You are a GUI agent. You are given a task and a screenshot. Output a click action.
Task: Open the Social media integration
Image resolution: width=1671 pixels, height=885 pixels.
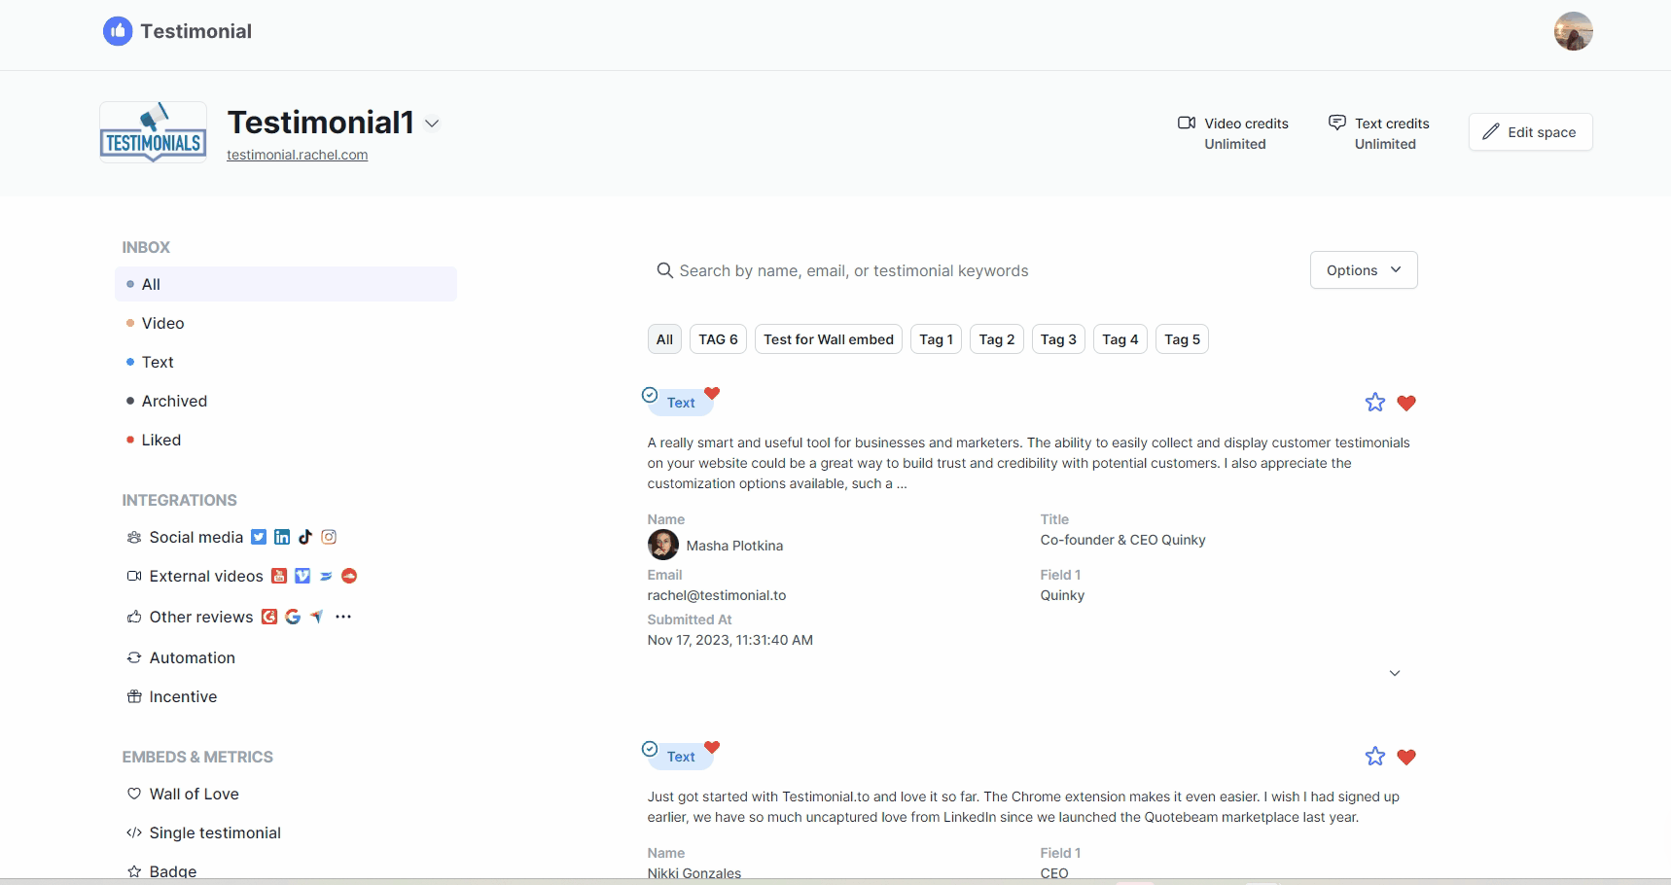[x=196, y=537]
